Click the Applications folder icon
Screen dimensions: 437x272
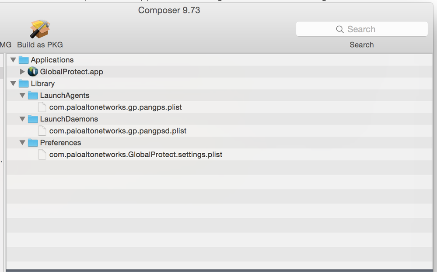[24, 60]
